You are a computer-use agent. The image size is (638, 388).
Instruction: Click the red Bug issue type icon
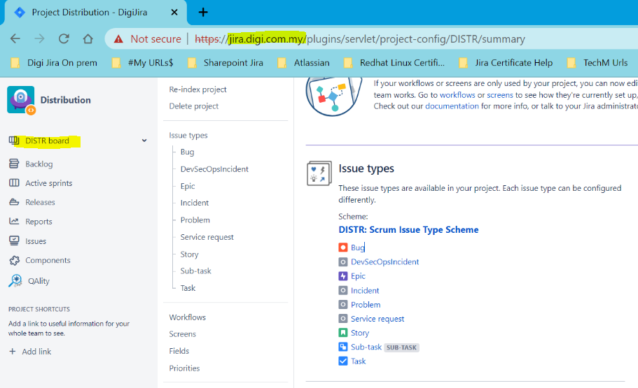click(x=343, y=247)
